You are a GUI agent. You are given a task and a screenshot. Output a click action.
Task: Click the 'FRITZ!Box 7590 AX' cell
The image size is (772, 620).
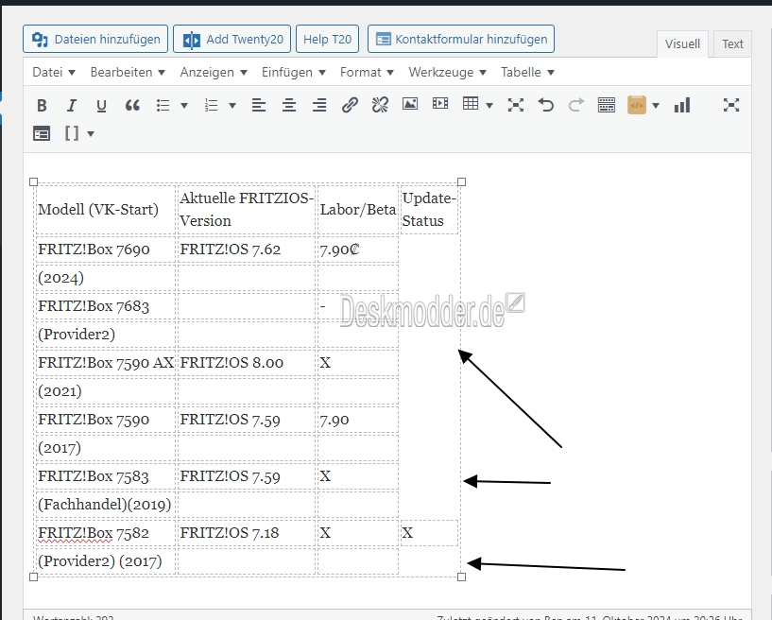106,362
